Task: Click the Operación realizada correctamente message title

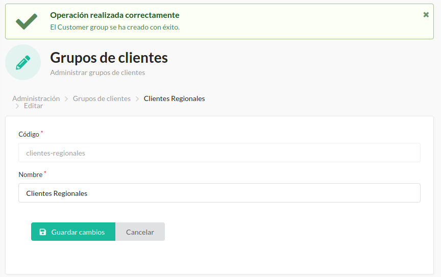Action: click(115, 15)
